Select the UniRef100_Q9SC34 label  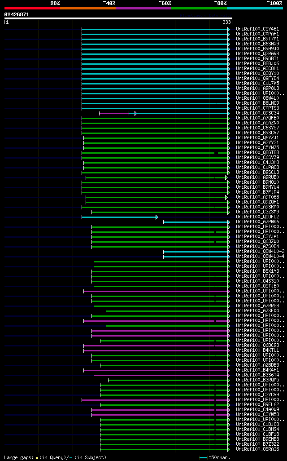tap(257, 113)
